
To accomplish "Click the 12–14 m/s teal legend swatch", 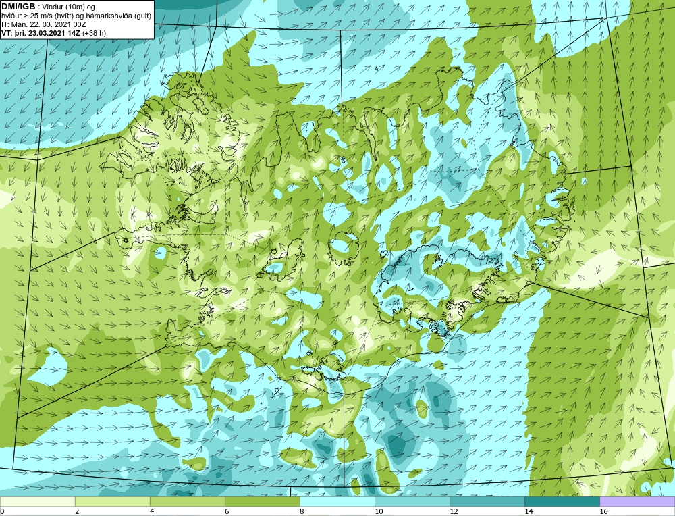I will pos(487,501).
